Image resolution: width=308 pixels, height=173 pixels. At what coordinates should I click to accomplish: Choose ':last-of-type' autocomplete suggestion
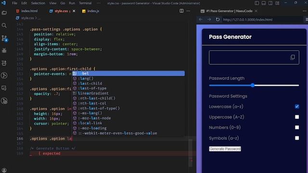pos(128,88)
